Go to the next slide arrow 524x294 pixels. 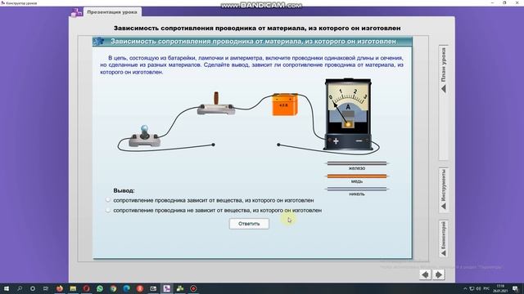pyautogui.click(x=439, y=274)
